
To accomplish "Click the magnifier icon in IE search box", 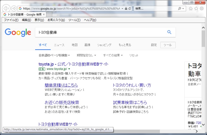I will pos(179,9).
